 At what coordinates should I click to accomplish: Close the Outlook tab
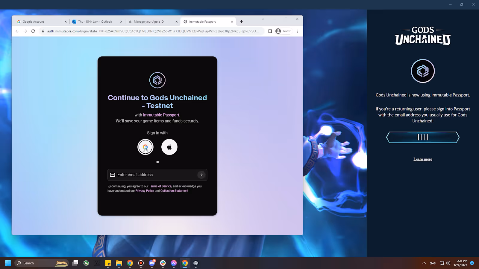[x=121, y=22]
